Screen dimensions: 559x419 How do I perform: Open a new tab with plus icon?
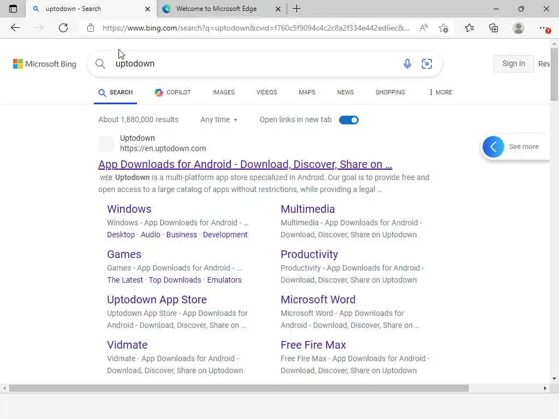click(296, 9)
